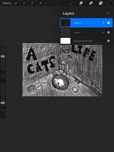Select the Eraser tool

pos(91,3)
